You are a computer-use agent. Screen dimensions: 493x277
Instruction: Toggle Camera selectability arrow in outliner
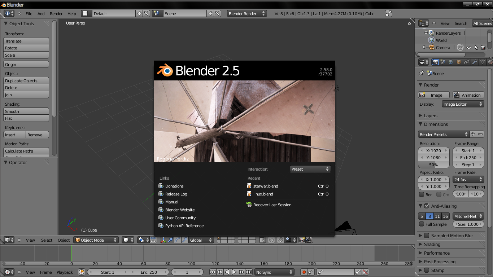(x=476, y=47)
